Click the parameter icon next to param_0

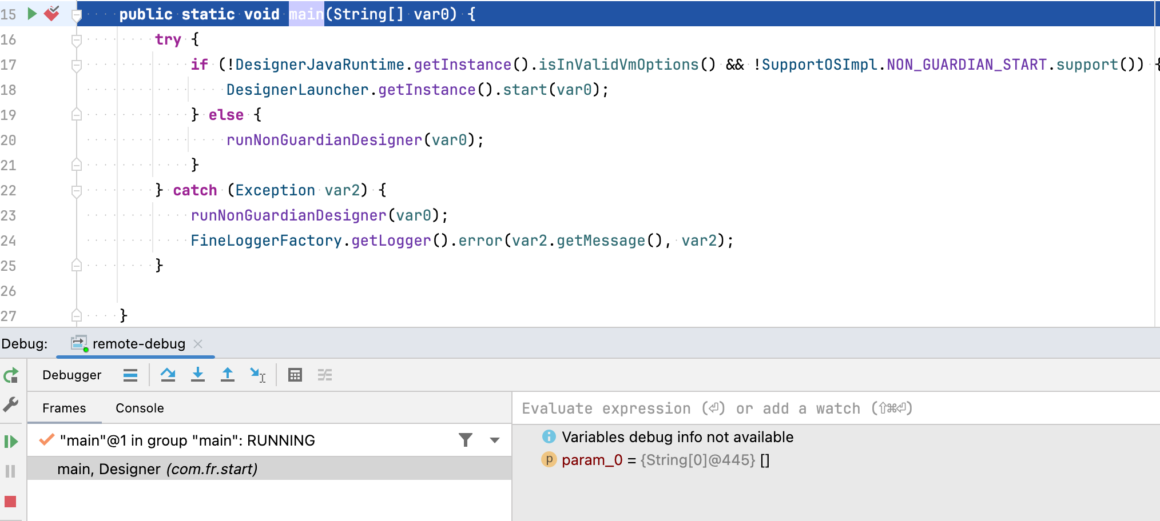coord(549,459)
